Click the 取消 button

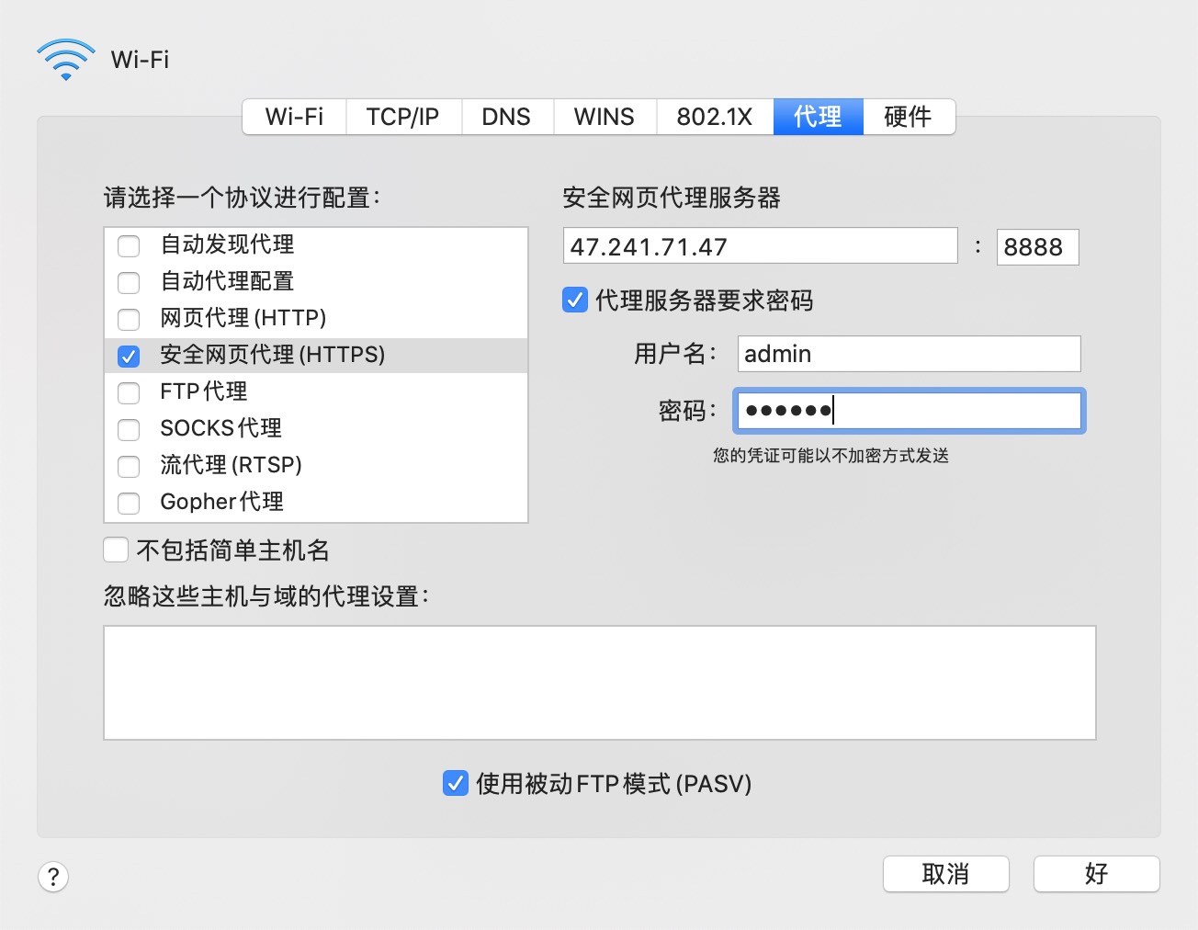[946, 874]
